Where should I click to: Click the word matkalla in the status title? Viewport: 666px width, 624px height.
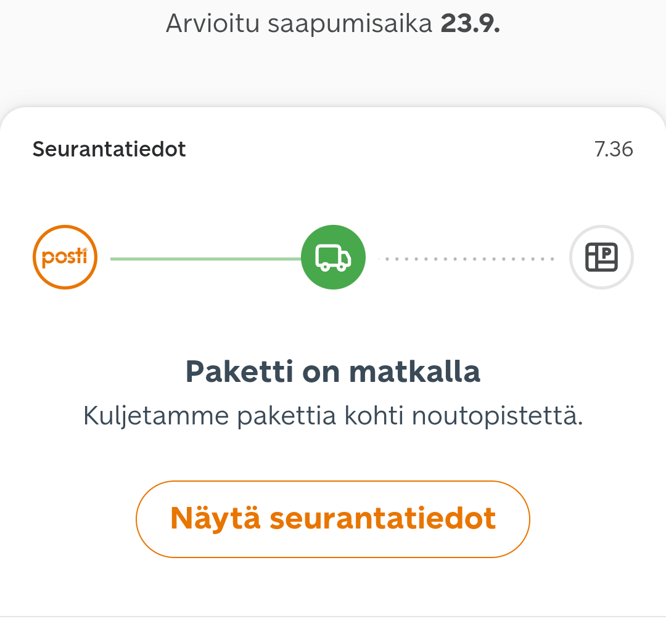coord(414,371)
